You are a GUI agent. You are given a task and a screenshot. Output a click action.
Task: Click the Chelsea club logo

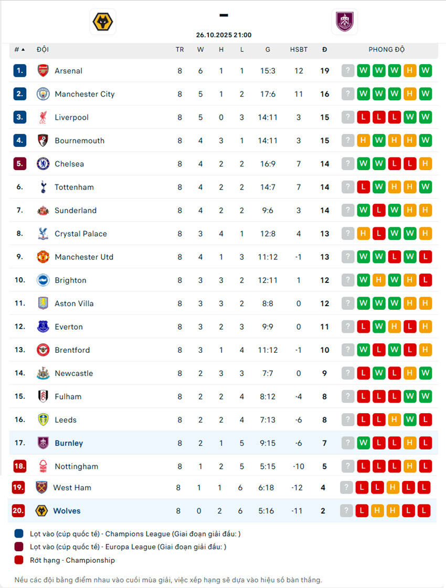coord(43,164)
